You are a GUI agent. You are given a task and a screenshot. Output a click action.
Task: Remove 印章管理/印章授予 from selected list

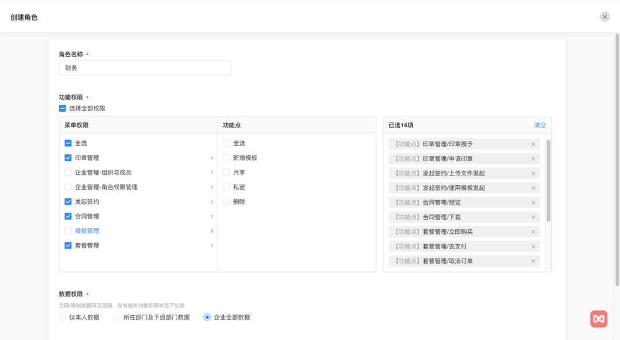point(533,144)
